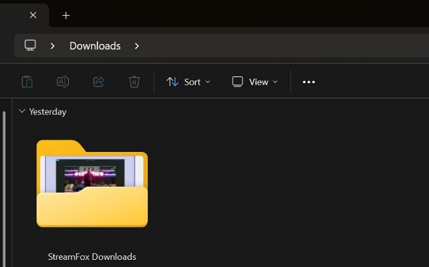Click the This PC monitor icon
The image size is (429, 267).
30,46
